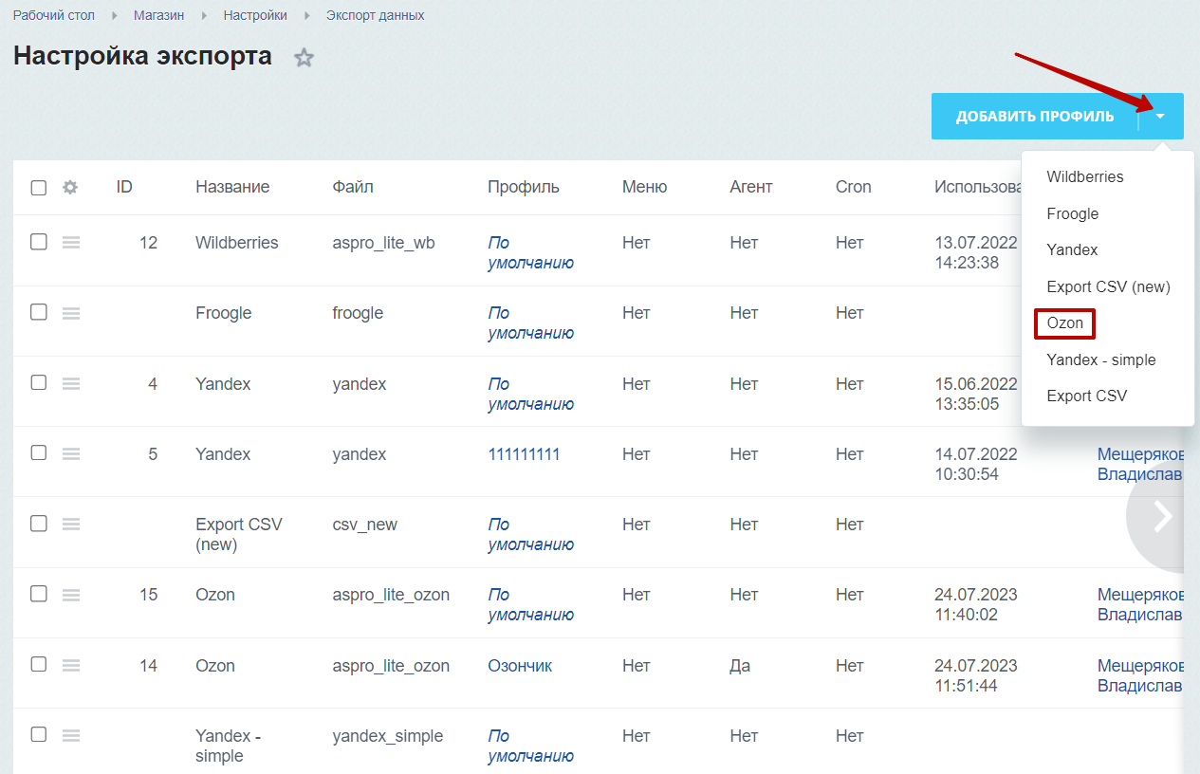Click file name csv_new
Image resolution: width=1200 pixels, height=774 pixels.
pyautogui.click(x=365, y=525)
